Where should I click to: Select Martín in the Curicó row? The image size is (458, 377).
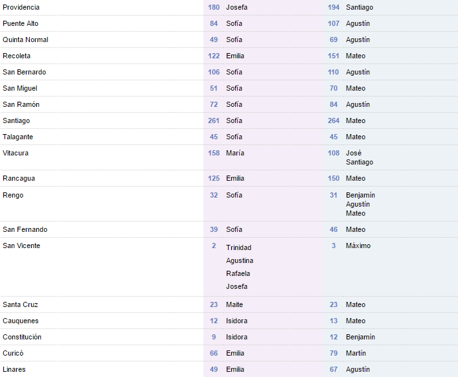[x=356, y=353]
